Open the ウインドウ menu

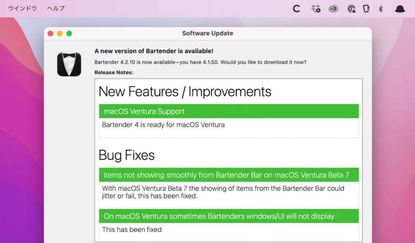(x=23, y=8)
